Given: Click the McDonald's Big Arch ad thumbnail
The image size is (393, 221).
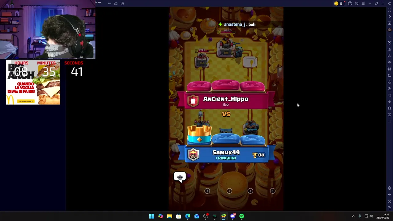Looking at the screenshot, I should tap(33, 82).
